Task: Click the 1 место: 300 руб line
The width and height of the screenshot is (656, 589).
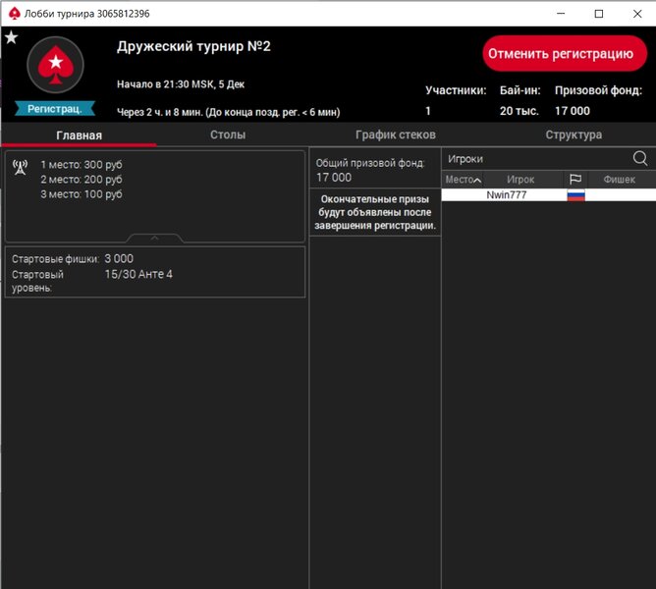Action: tap(82, 164)
